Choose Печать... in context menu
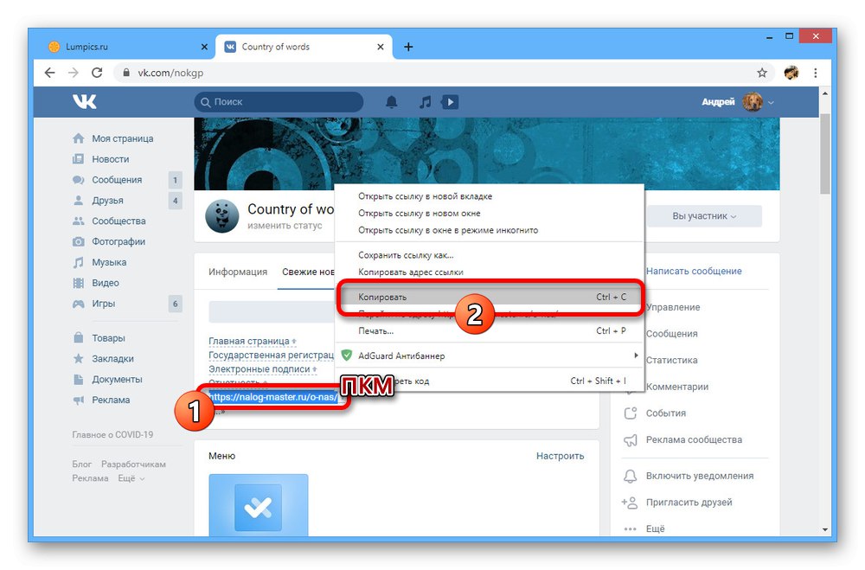Viewport: 865px width, 570px height. pyautogui.click(x=490, y=331)
